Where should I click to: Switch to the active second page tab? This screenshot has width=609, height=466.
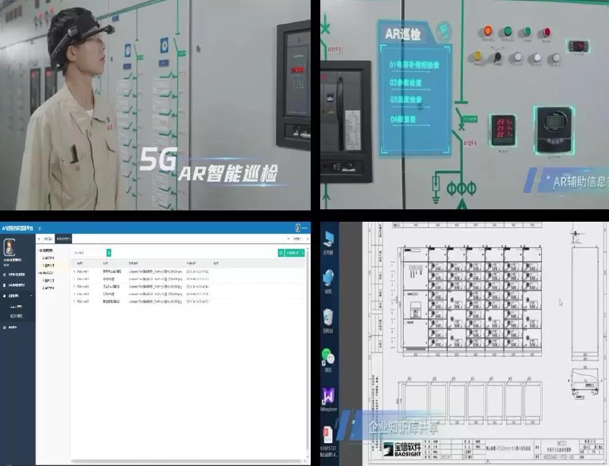(x=63, y=239)
